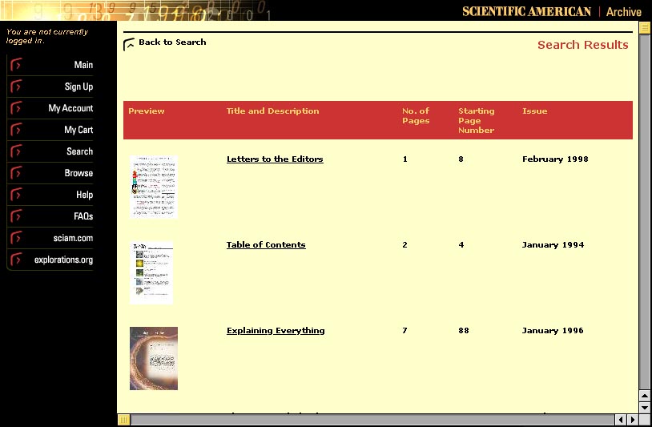Visit sciam.com from the sidebar
The width and height of the screenshot is (652, 427).
pyautogui.click(x=73, y=238)
